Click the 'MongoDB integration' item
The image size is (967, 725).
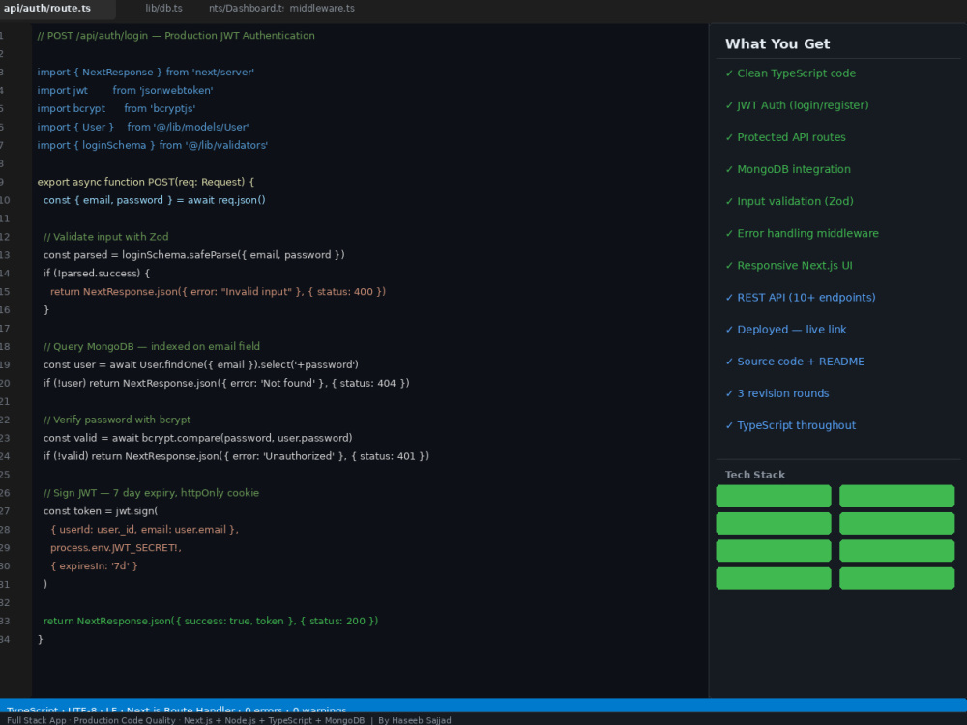coord(788,169)
